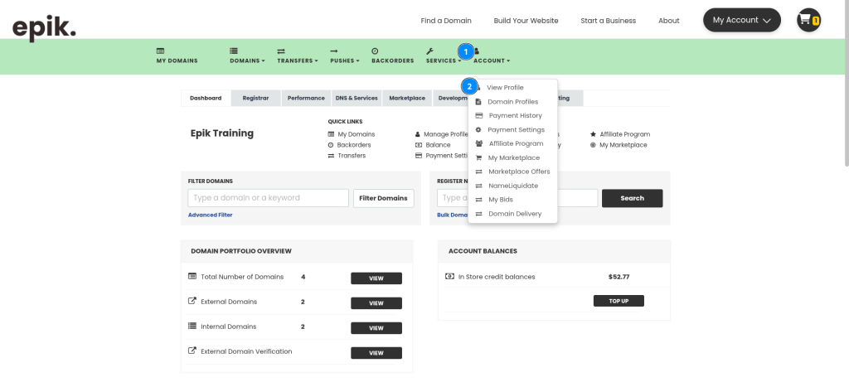Open the Advanced Filter link

pyautogui.click(x=210, y=215)
